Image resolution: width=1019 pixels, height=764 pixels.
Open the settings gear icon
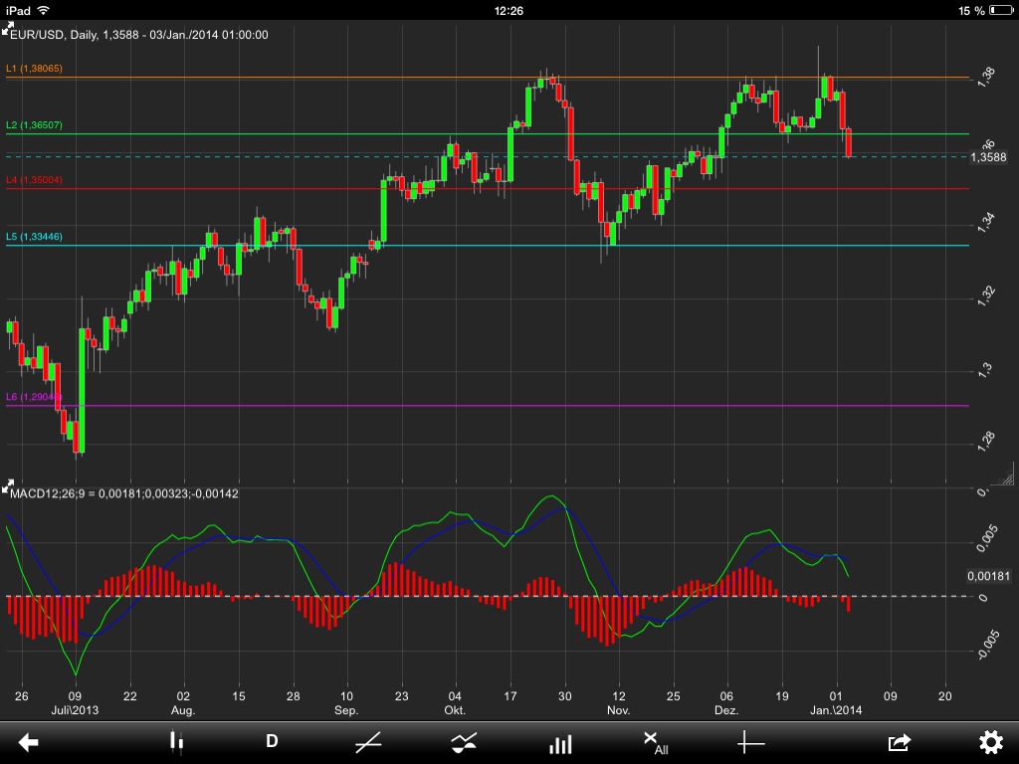coord(991,743)
